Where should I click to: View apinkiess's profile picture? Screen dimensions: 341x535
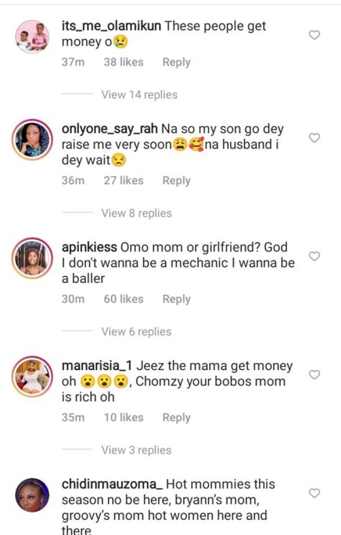click(x=32, y=258)
